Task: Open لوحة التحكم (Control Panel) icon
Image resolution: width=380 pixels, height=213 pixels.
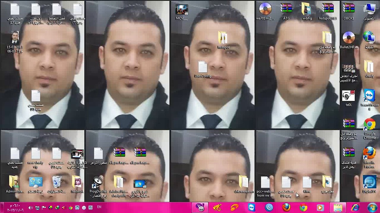Action: pyautogui.click(x=36, y=185)
